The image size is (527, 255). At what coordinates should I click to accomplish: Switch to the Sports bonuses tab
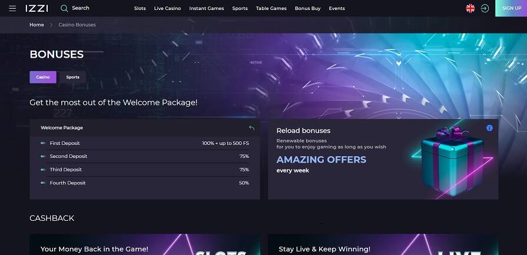tap(72, 77)
